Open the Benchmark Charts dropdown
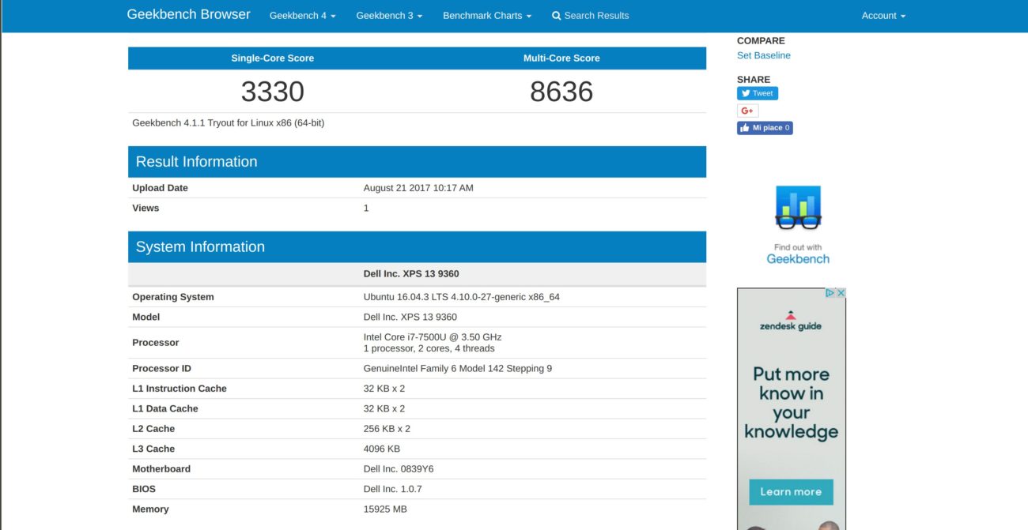This screenshot has width=1028, height=530. tap(487, 16)
